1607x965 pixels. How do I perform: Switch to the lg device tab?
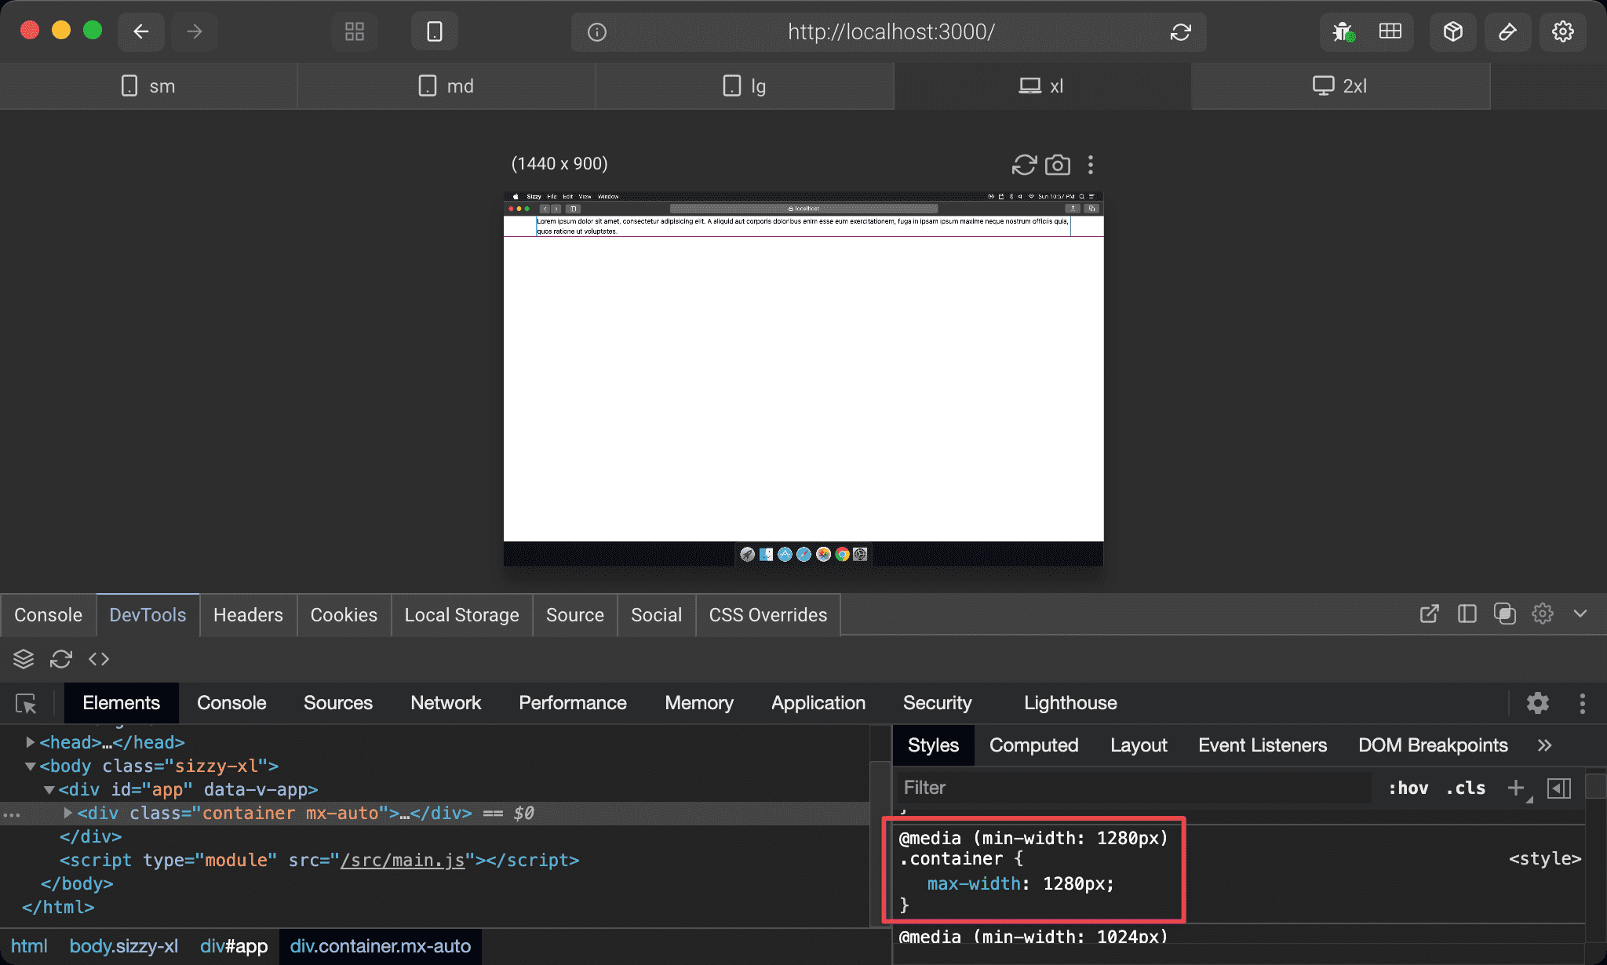(x=745, y=86)
